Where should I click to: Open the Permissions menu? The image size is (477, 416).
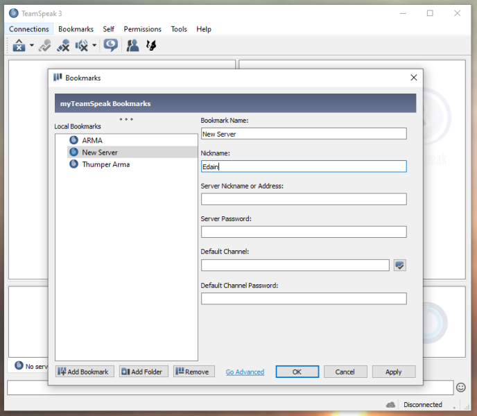142,29
